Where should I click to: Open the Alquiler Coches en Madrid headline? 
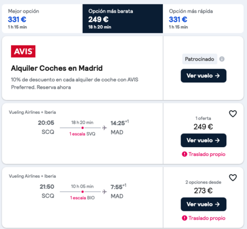pos(57,68)
